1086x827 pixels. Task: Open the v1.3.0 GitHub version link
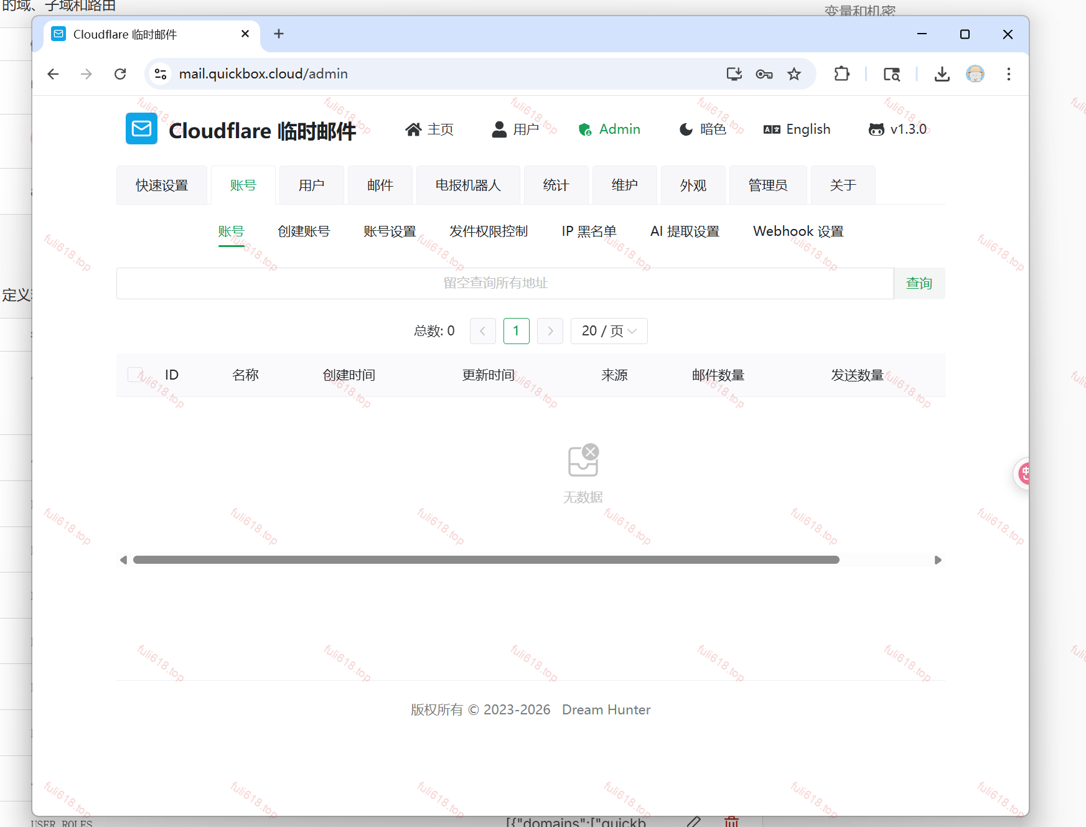[x=897, y=129]
